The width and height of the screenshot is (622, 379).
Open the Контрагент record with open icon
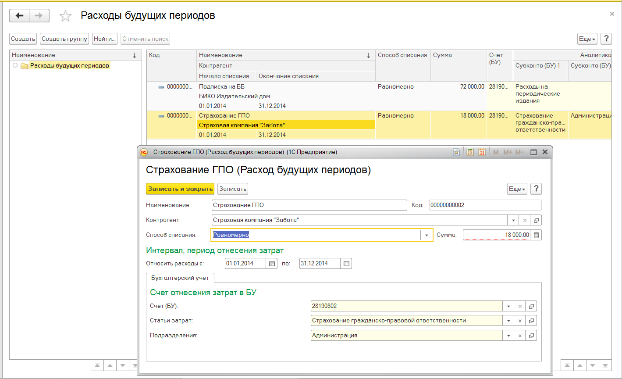[x=536, y=220]
